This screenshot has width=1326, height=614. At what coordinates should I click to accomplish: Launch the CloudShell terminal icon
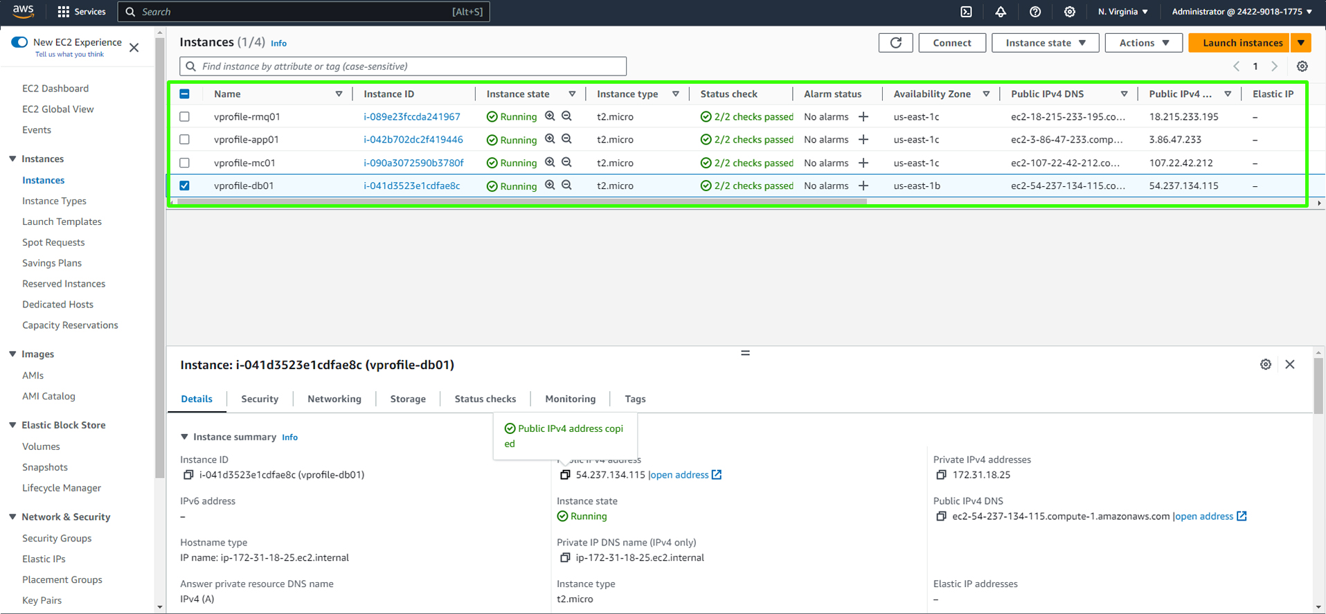click(x=966, y=12)
